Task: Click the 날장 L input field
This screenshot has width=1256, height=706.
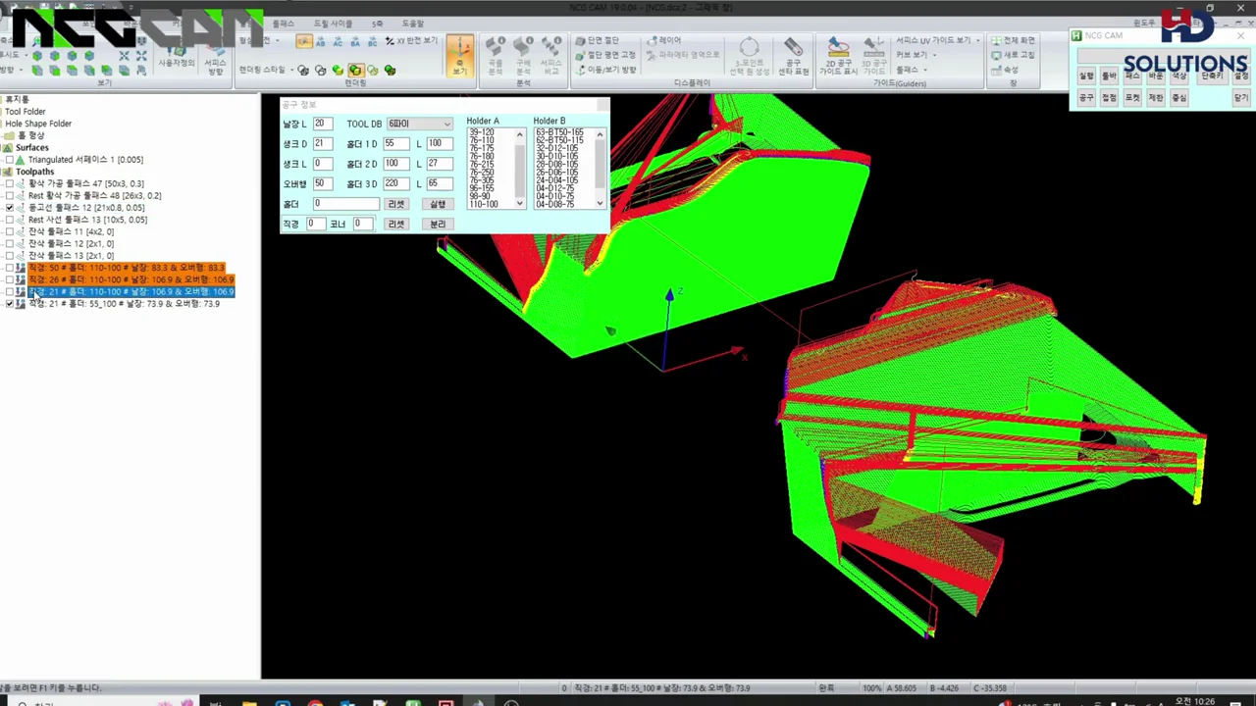Action: pos(323,124)
